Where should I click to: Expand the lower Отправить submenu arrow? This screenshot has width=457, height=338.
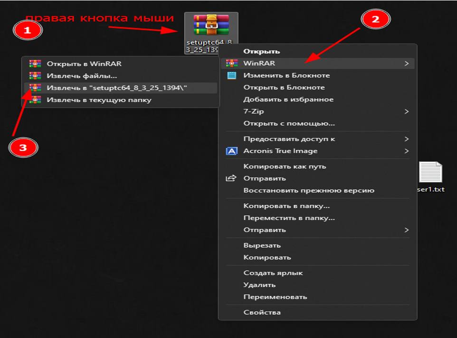coord(407,230)
